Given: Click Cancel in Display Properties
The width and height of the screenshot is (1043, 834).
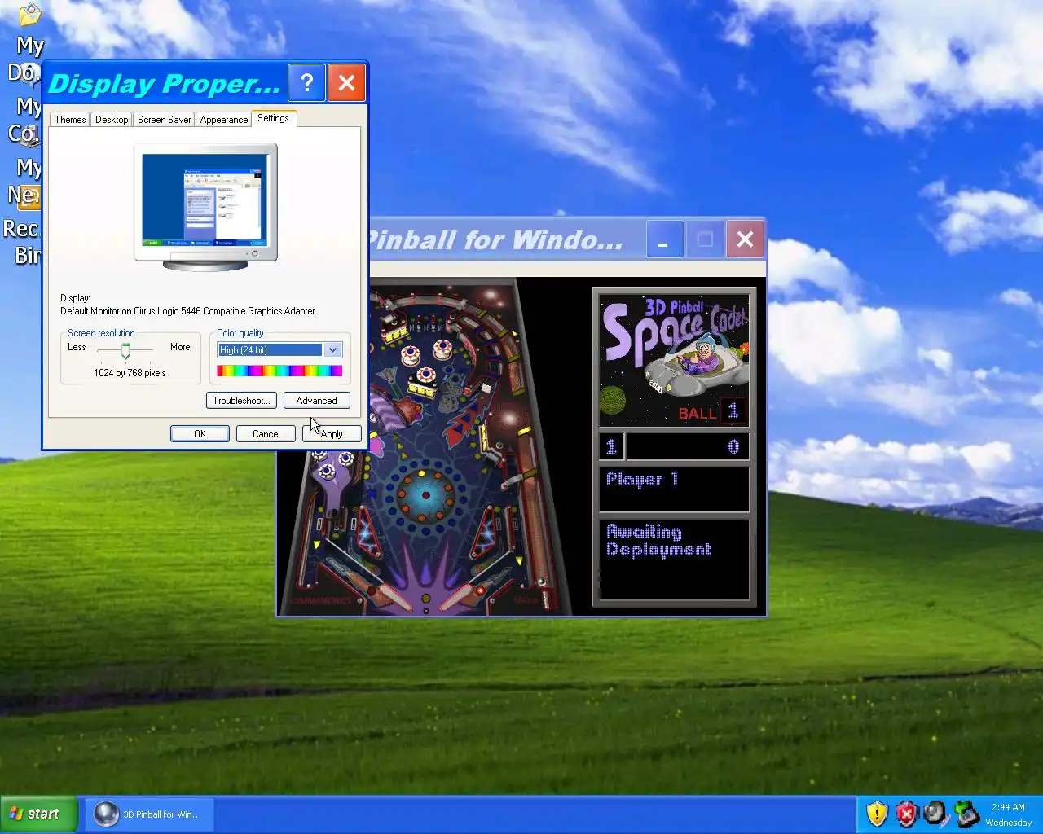Looking at the screenshot, I should pyautogui.click(x=266, y=434).
